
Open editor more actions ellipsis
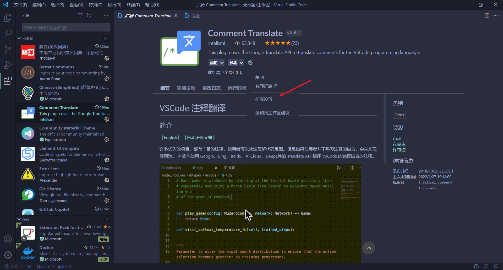pos(495,15)
